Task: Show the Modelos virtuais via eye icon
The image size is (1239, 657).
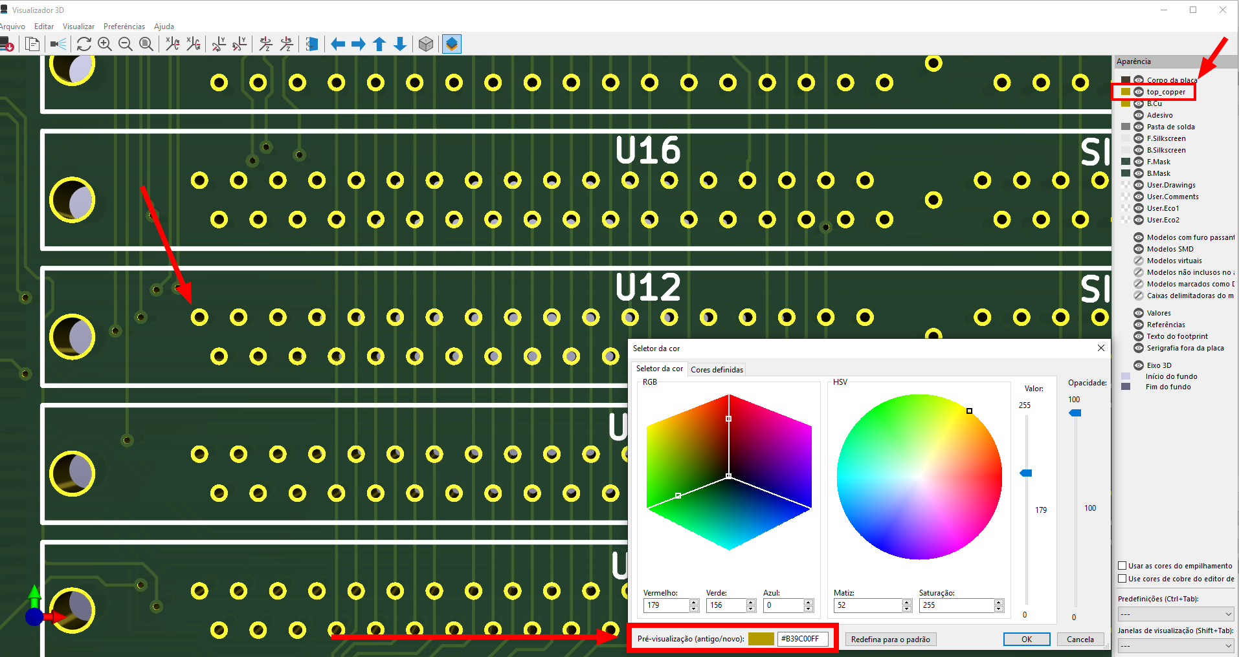Action: coord(1139,261)
